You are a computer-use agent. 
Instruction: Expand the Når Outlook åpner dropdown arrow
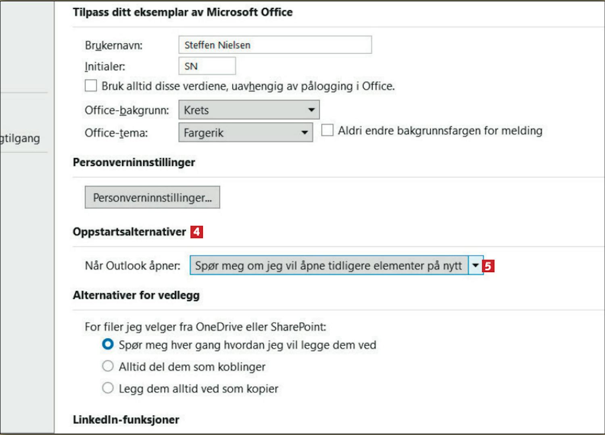click(x=476, y=265)
